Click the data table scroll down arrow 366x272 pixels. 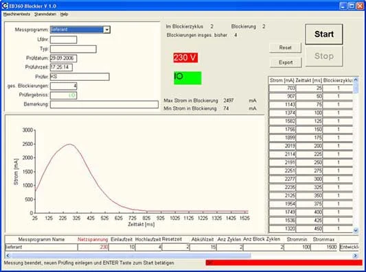pyautogui.click(x=356, y=230)
